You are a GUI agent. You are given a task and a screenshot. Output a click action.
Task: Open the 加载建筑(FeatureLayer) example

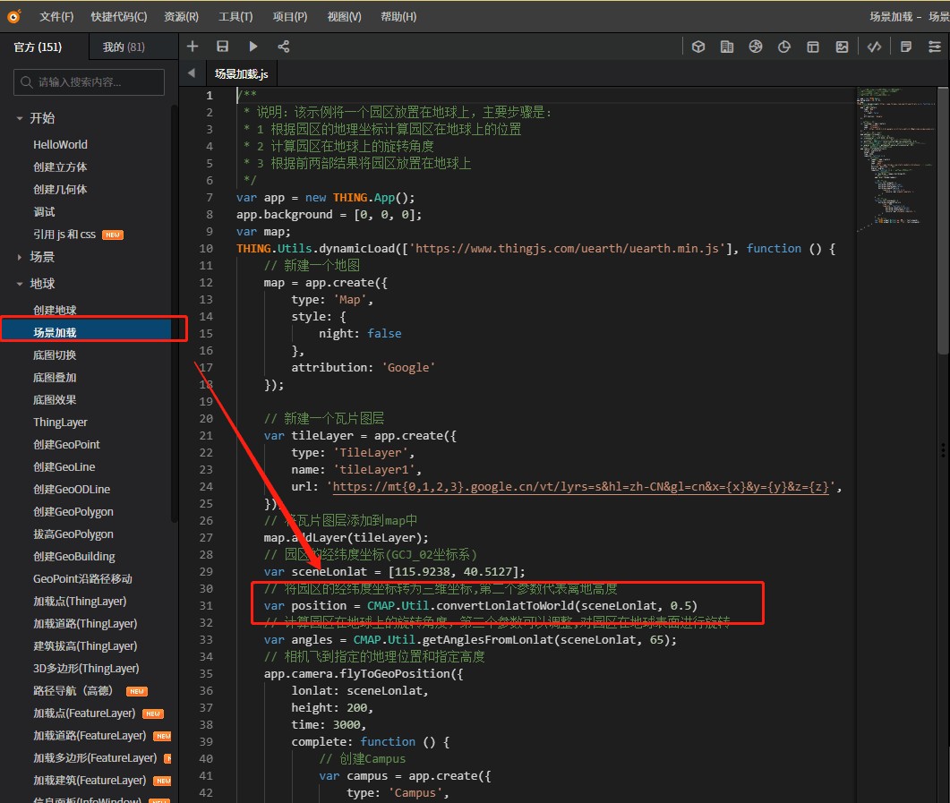pos(90,781)
